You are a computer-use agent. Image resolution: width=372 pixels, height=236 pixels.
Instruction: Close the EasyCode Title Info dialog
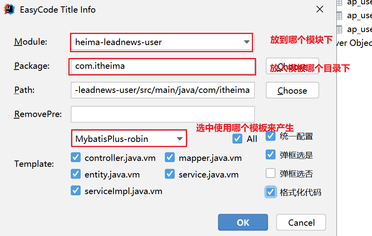point(320,10)
